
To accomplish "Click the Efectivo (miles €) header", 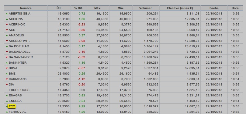I will tap(180, 8).
